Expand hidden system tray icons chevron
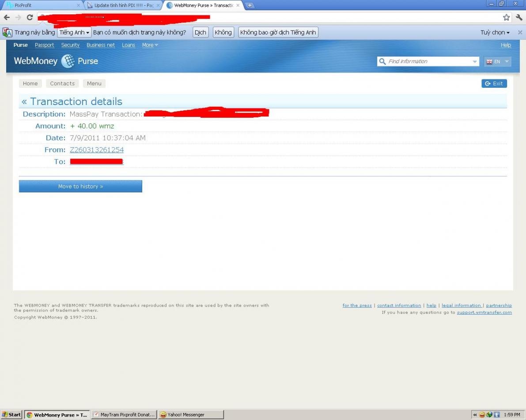 click(x=475, y=415)
